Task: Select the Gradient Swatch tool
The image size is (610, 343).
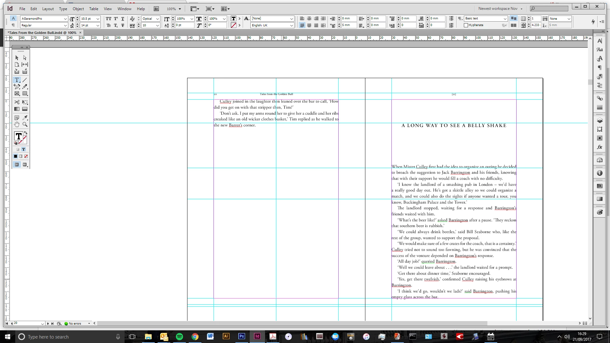Action: [x=17, y=109]
